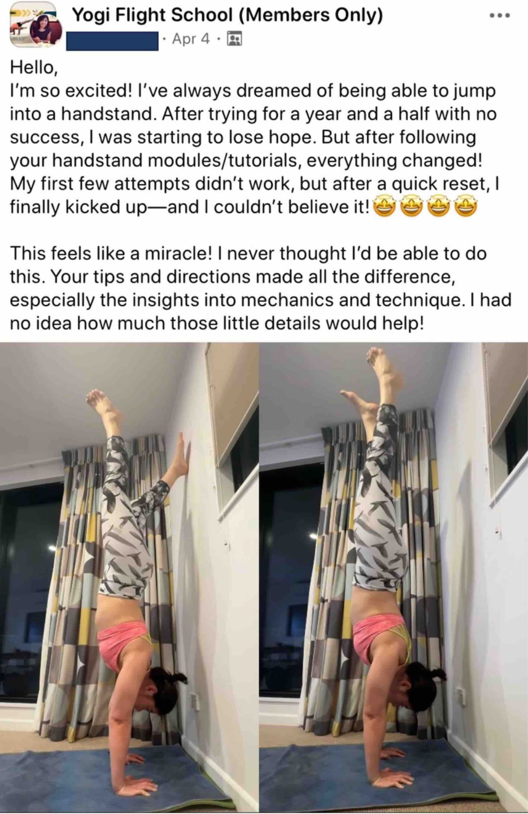Tap the blue yoga mat in the right photo
This screenshot has width=528, height=814.
click(373, 774)
